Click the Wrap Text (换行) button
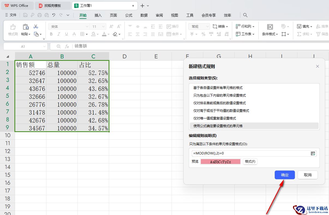The image size is (329, 215). pyautogui.click(x=172, y=26)
